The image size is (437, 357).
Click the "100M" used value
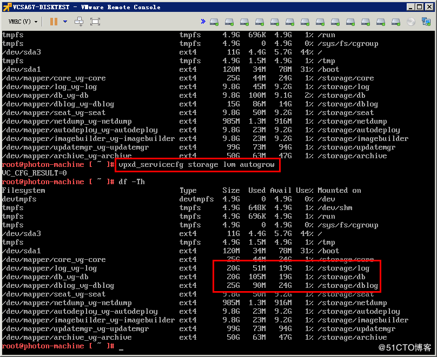pyautogui.click(x=257, y=96)
